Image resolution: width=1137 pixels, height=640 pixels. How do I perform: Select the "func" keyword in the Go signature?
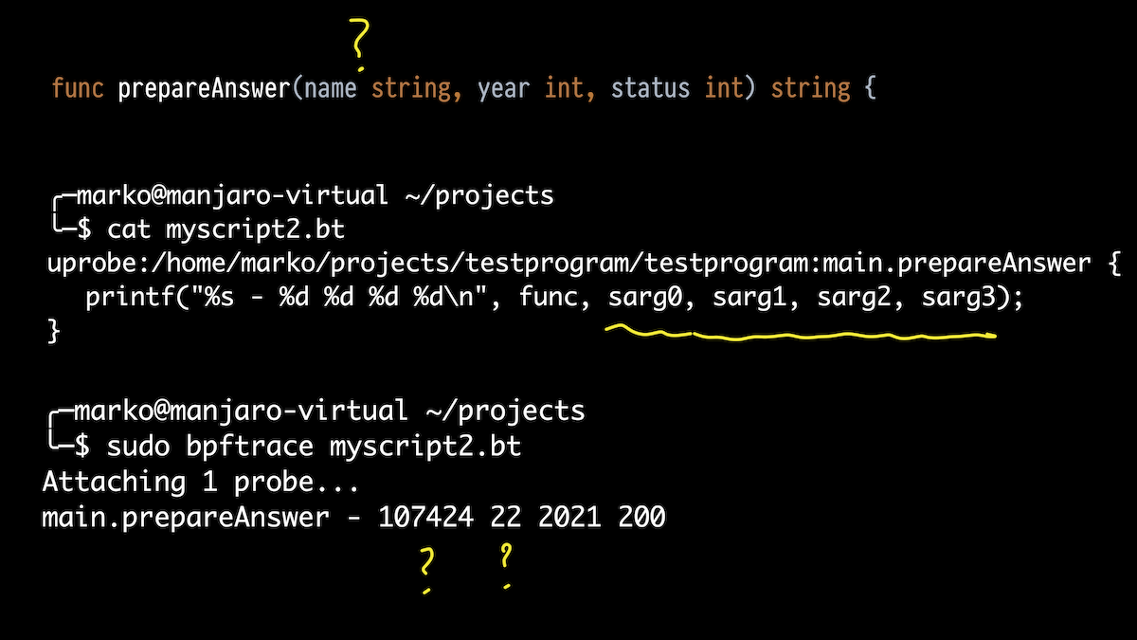point(78,88)
